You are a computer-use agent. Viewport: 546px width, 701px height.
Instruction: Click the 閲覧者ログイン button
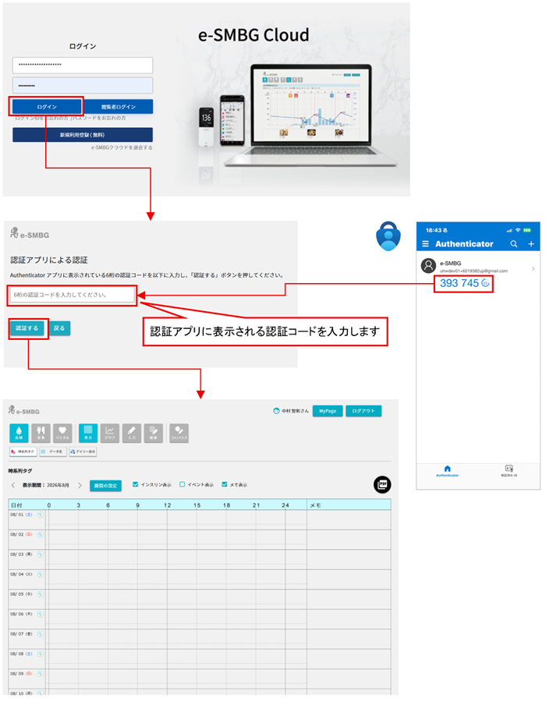pyautogui.click(x=119, y=106)
